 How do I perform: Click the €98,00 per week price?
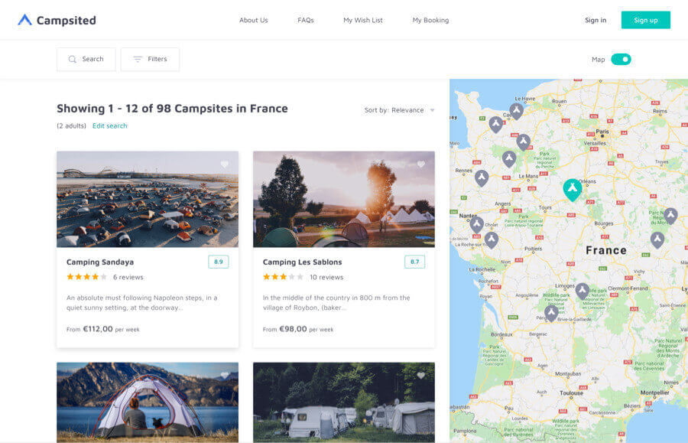coord(298,329)
